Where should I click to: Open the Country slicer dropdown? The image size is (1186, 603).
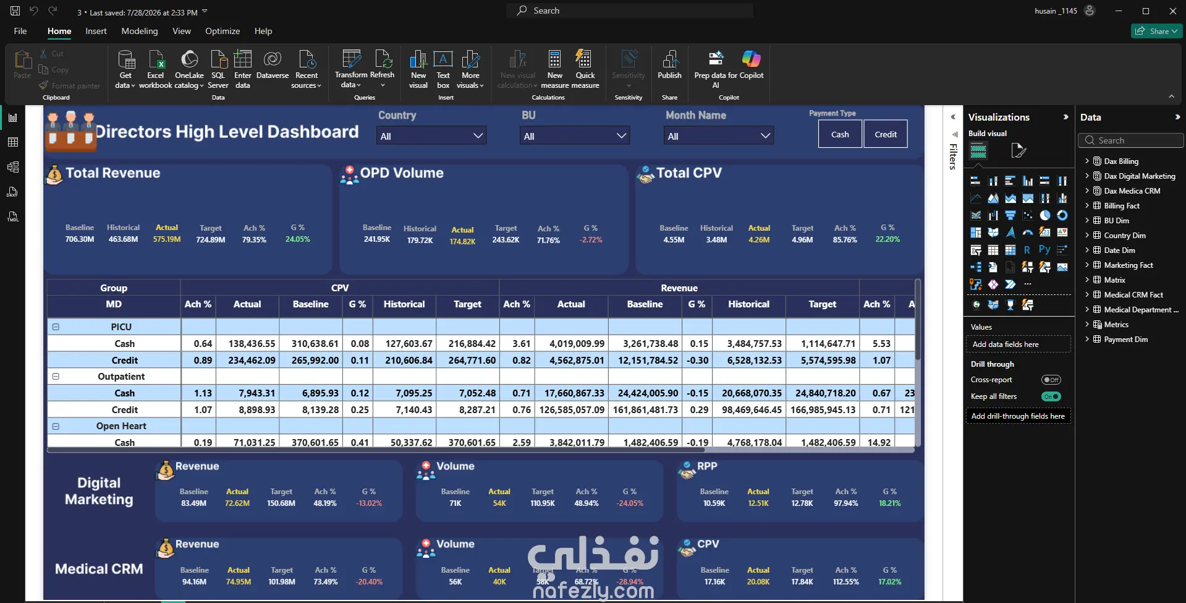431,136
